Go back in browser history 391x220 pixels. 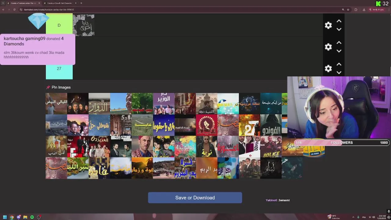[3, 9]
